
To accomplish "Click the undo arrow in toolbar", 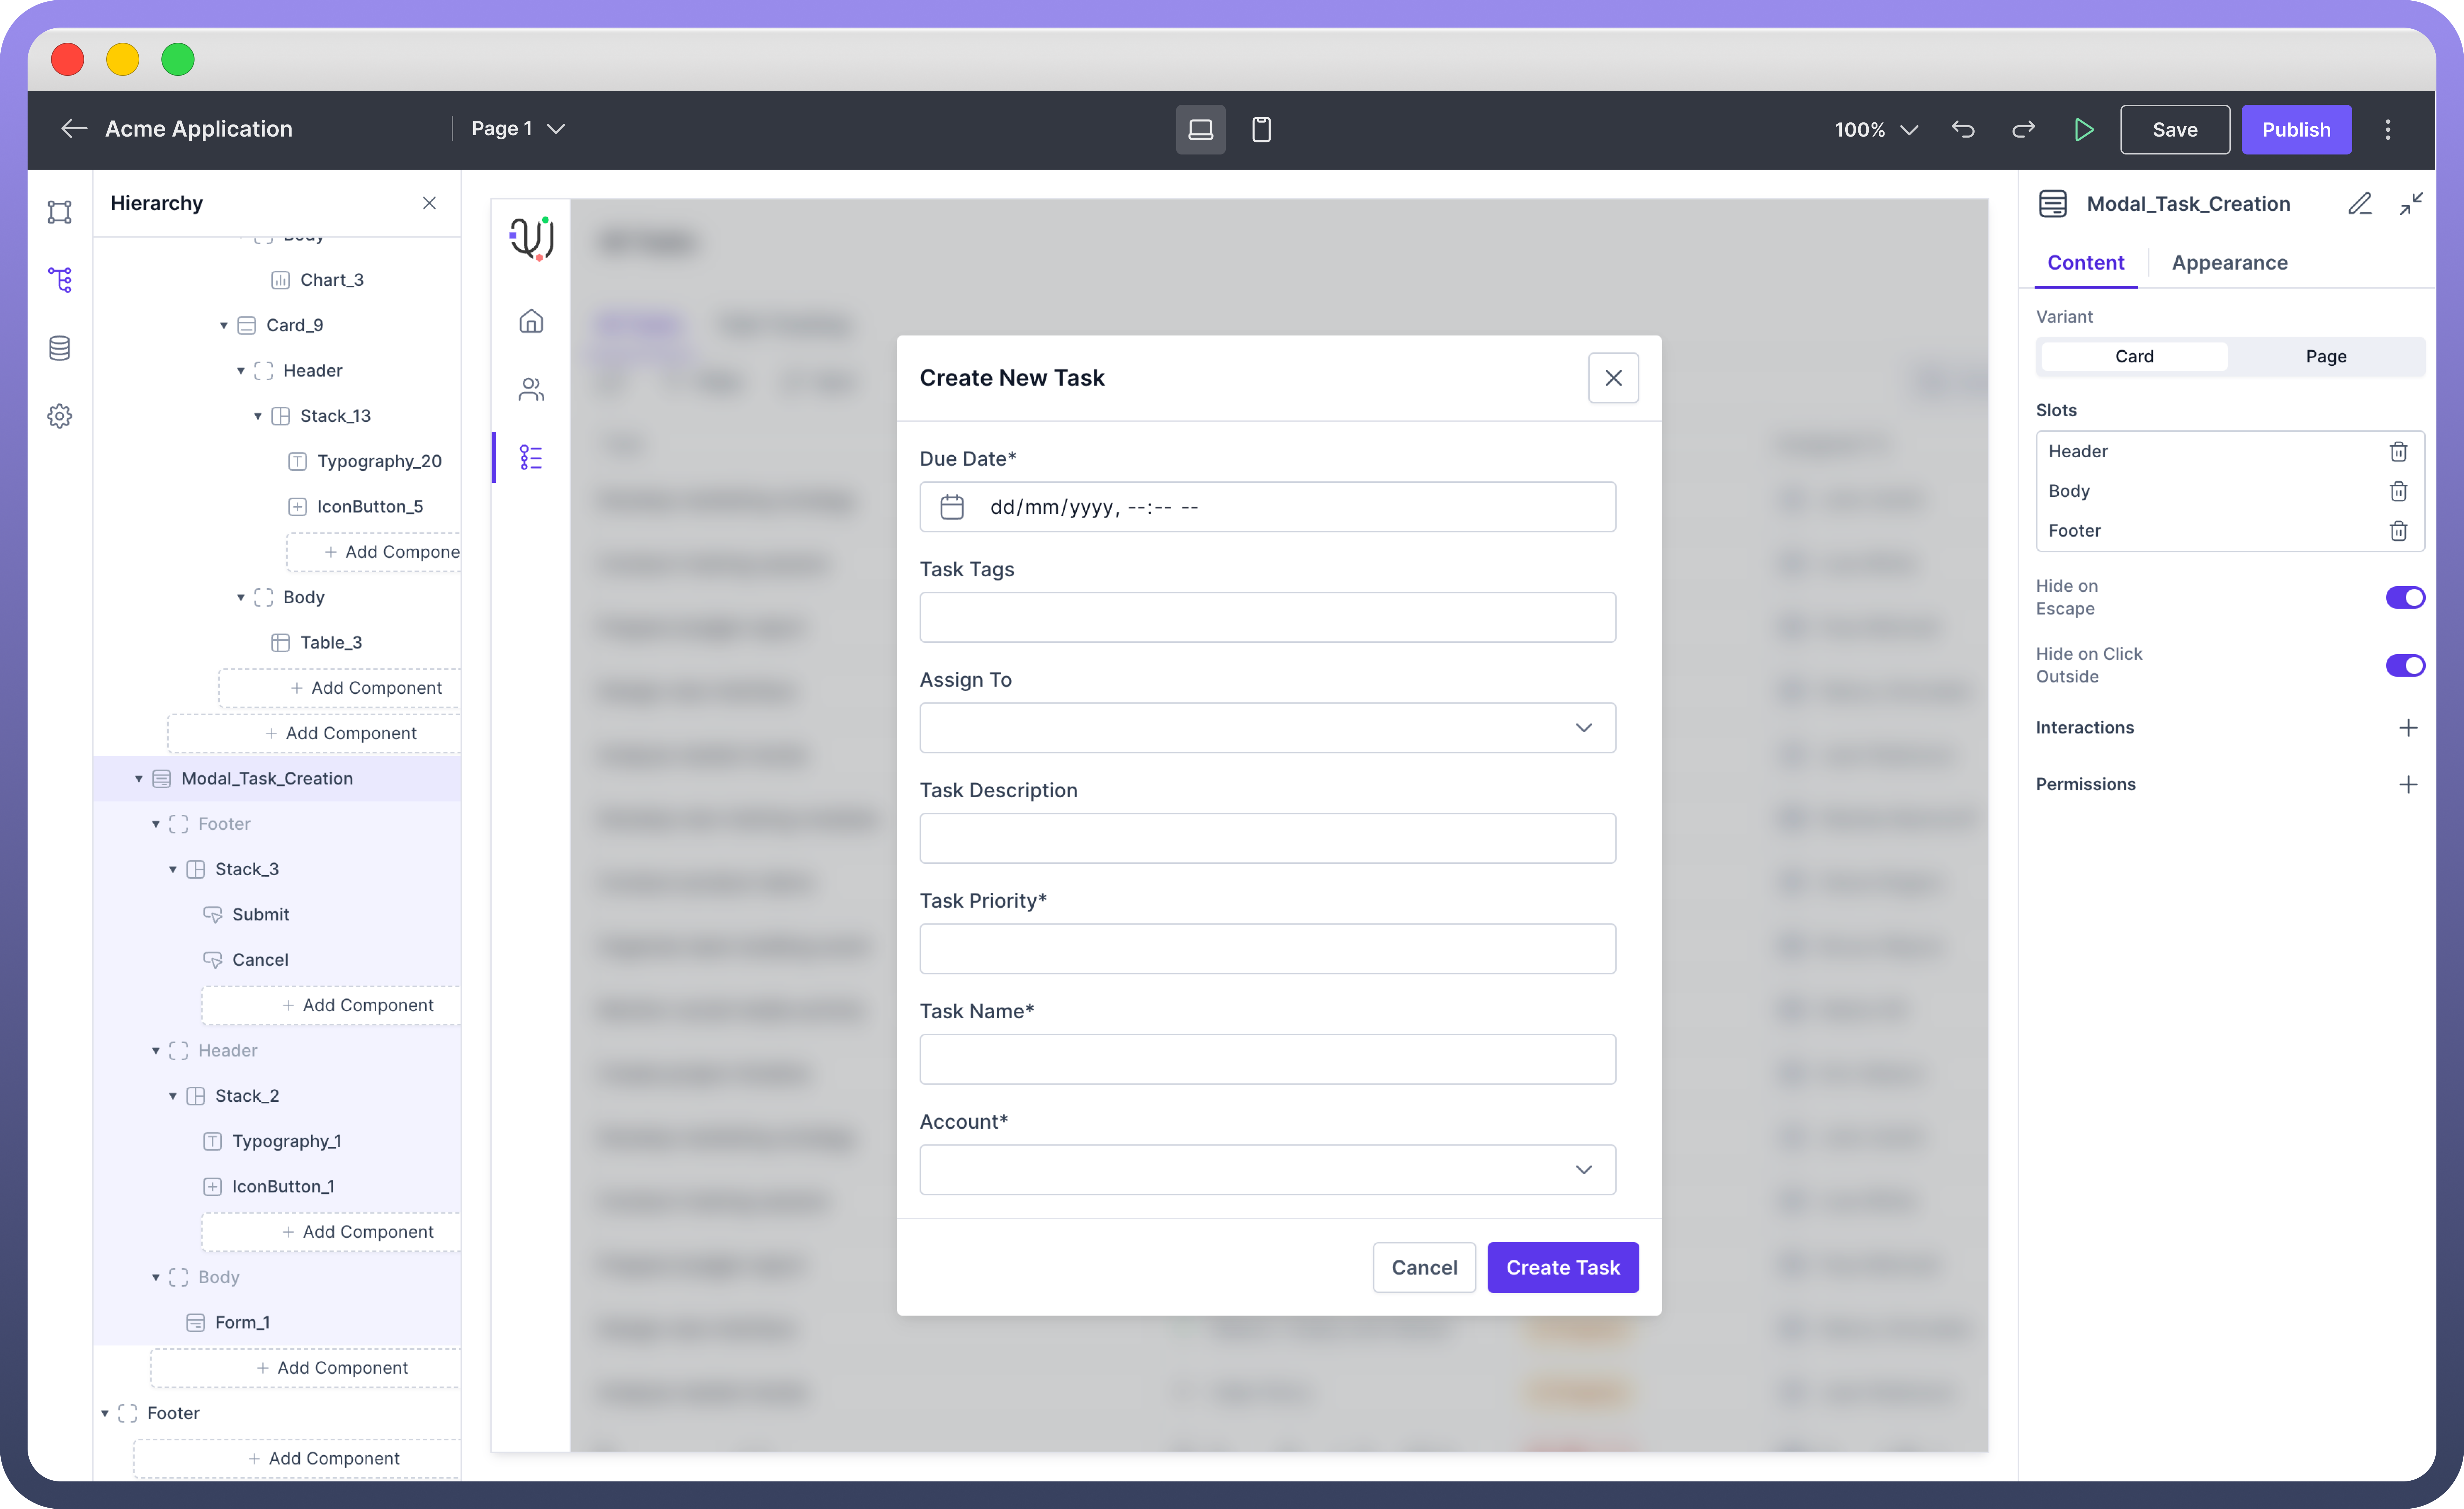I will tap(1962, 129).
